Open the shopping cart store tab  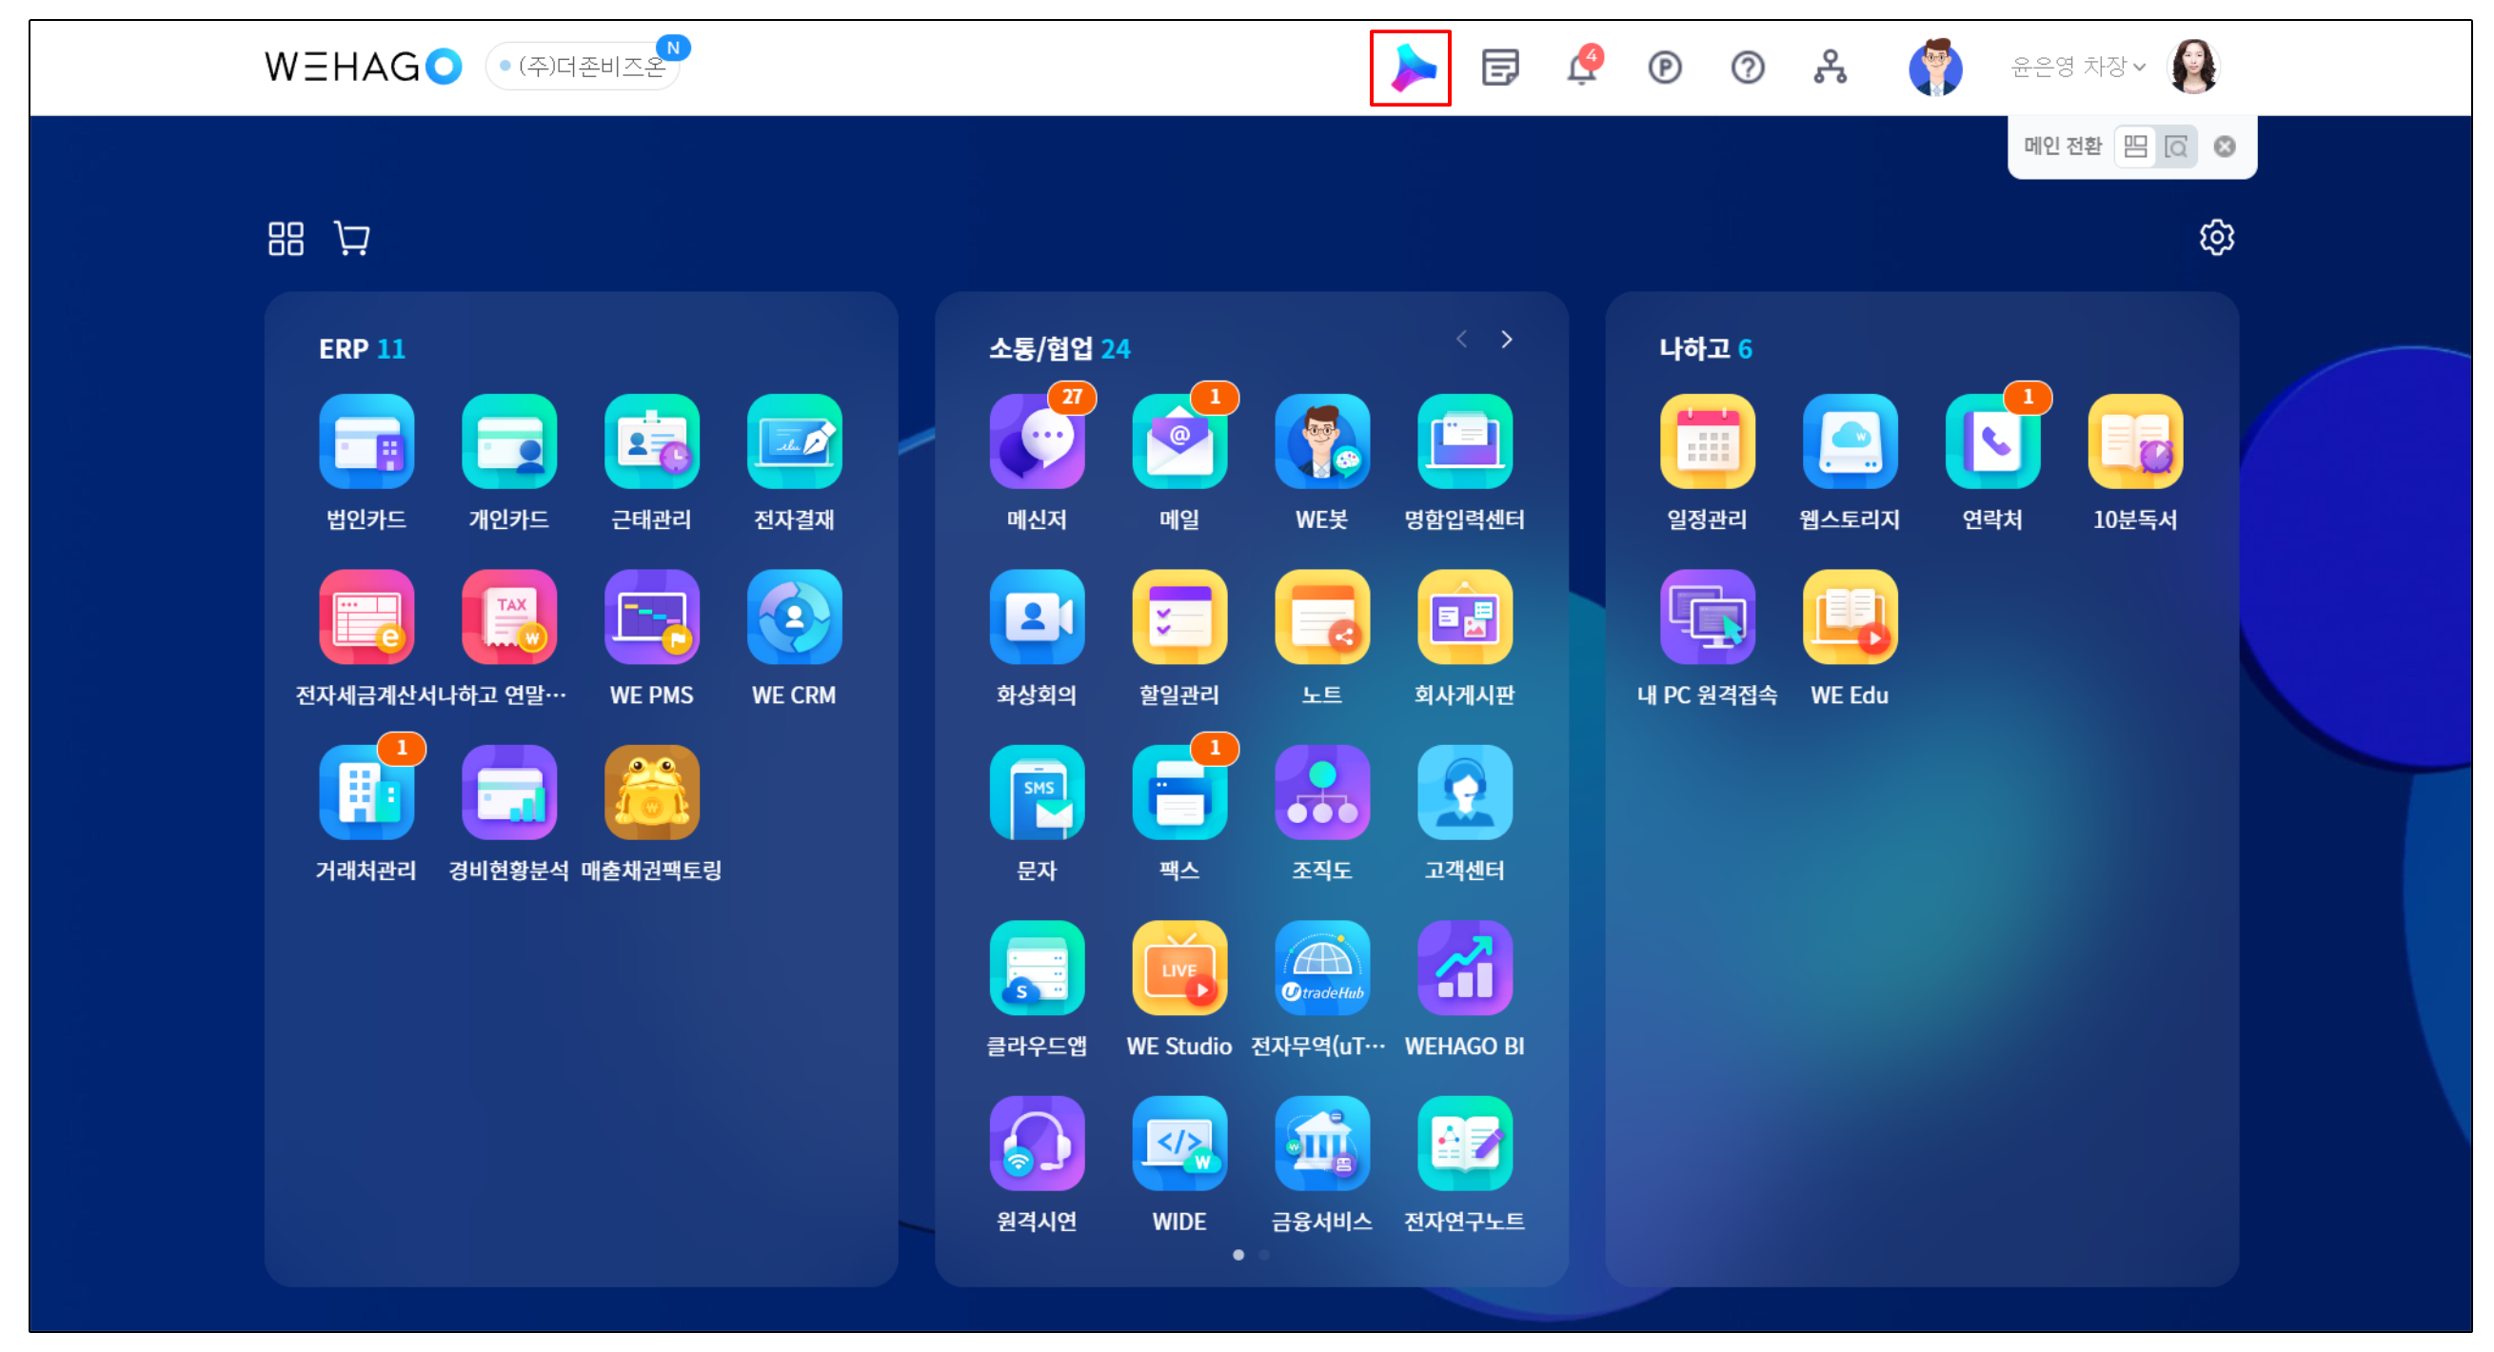(351, 238)
